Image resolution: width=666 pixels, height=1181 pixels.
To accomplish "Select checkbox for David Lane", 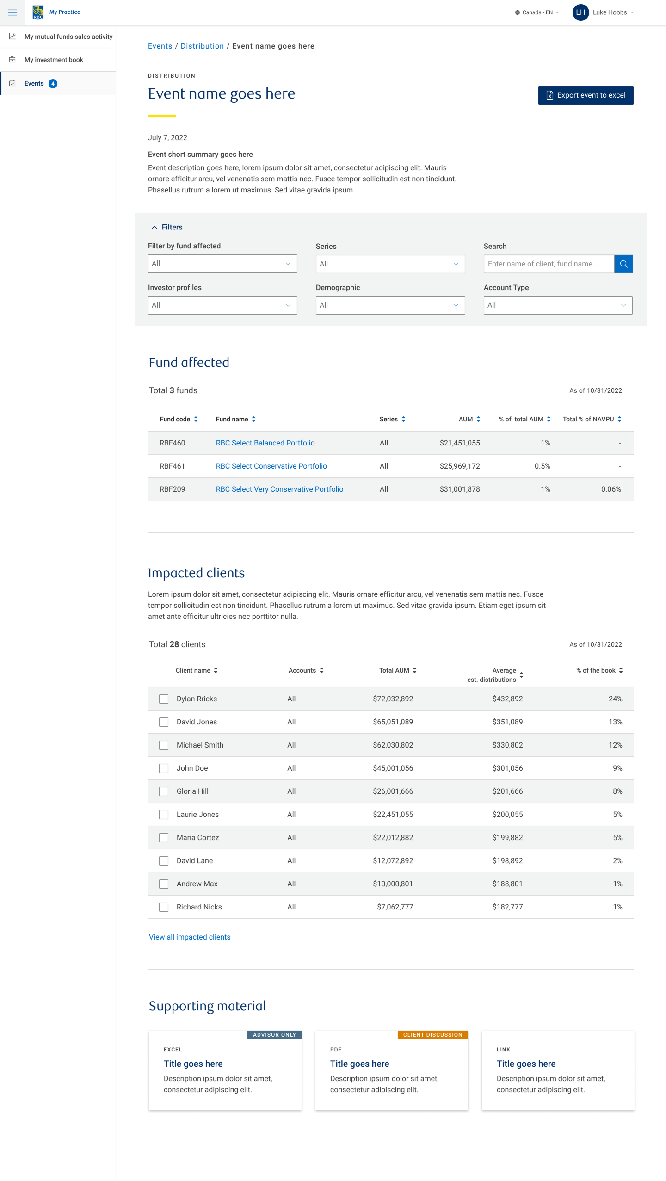I will point(164,861).
